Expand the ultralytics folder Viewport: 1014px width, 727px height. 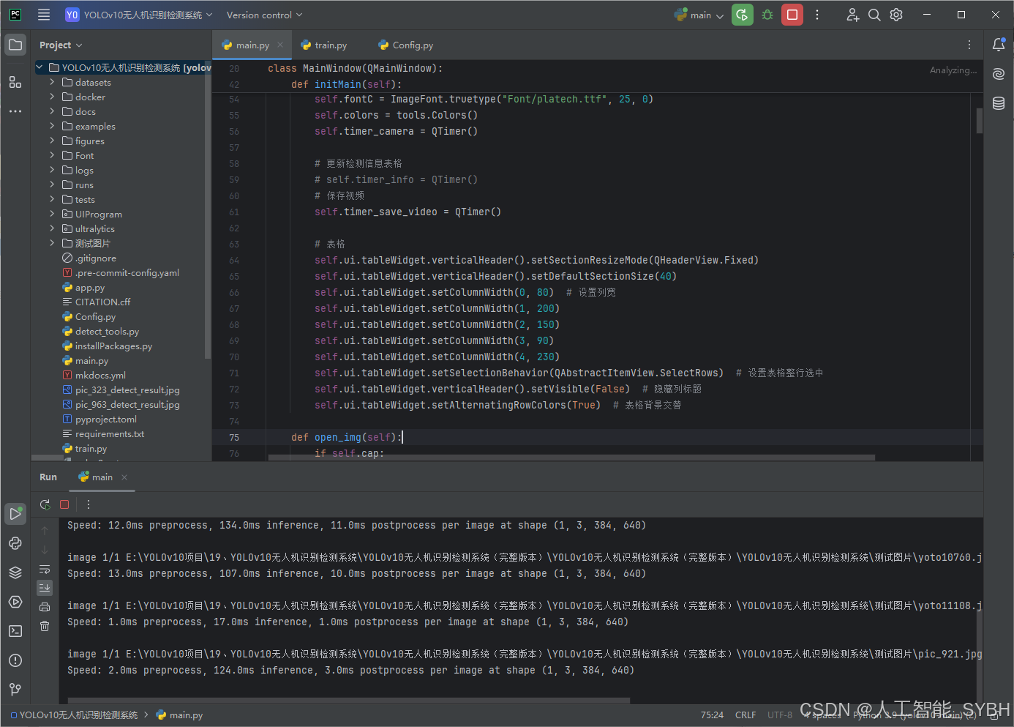pos(52,228)
